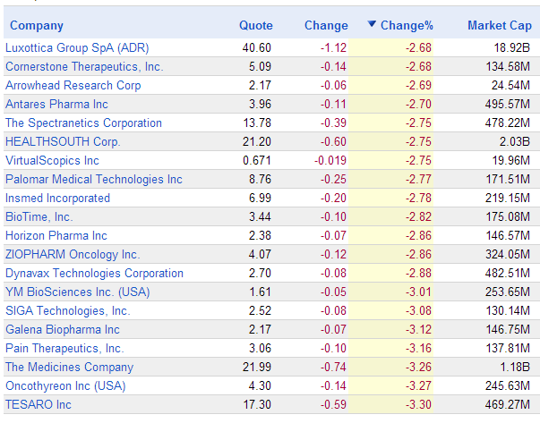
Task: Select HEALTHSOUTH change value -0.60
Action: coord(333,141)
